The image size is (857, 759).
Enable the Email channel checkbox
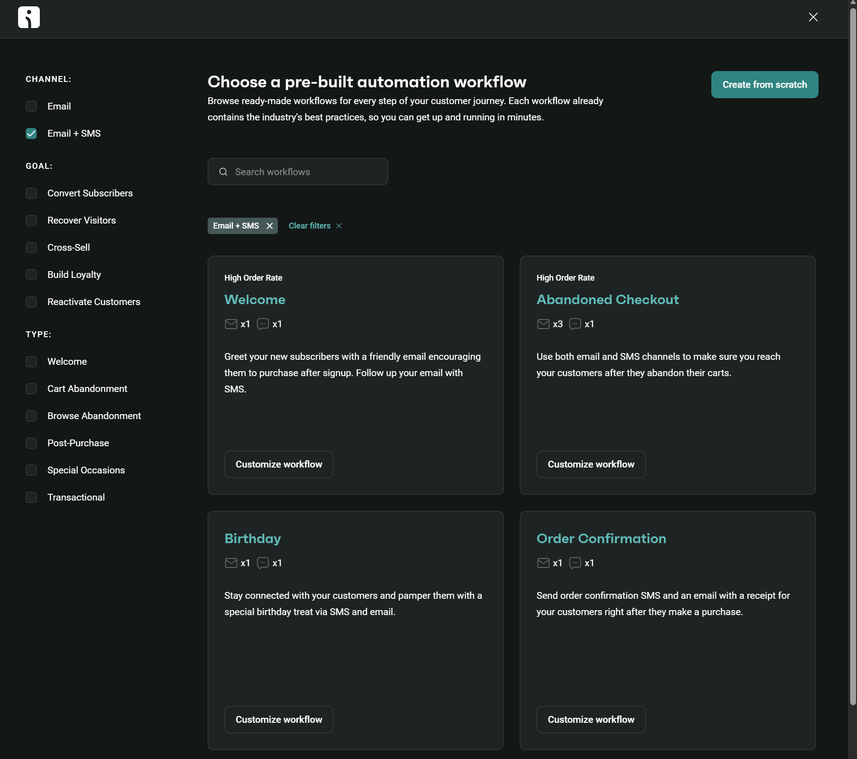click(x=31, y=106)
